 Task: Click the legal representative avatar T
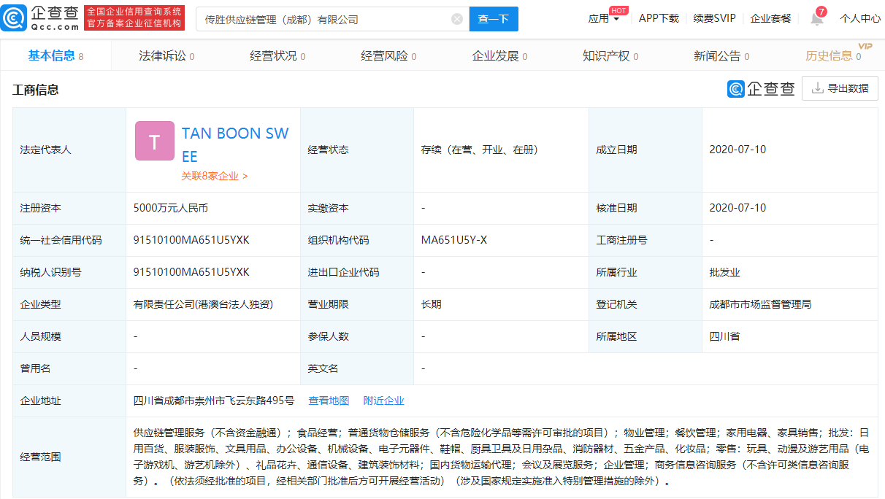[155, 141]
